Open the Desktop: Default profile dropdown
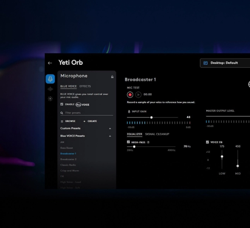The image size is (250, 228). (225, 63)
